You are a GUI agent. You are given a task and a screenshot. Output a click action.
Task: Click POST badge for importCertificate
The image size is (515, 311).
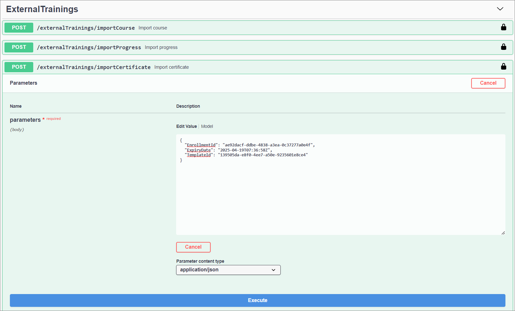pyautogui.click(x=19, y=67)
